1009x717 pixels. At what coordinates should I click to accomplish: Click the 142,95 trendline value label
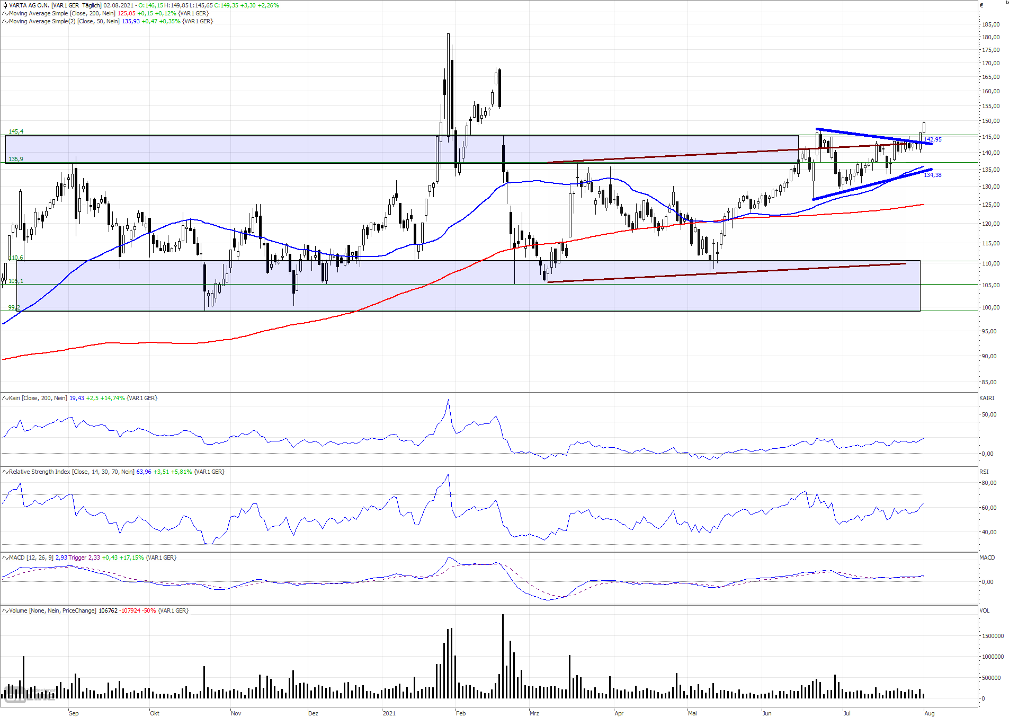pos(933,140)
